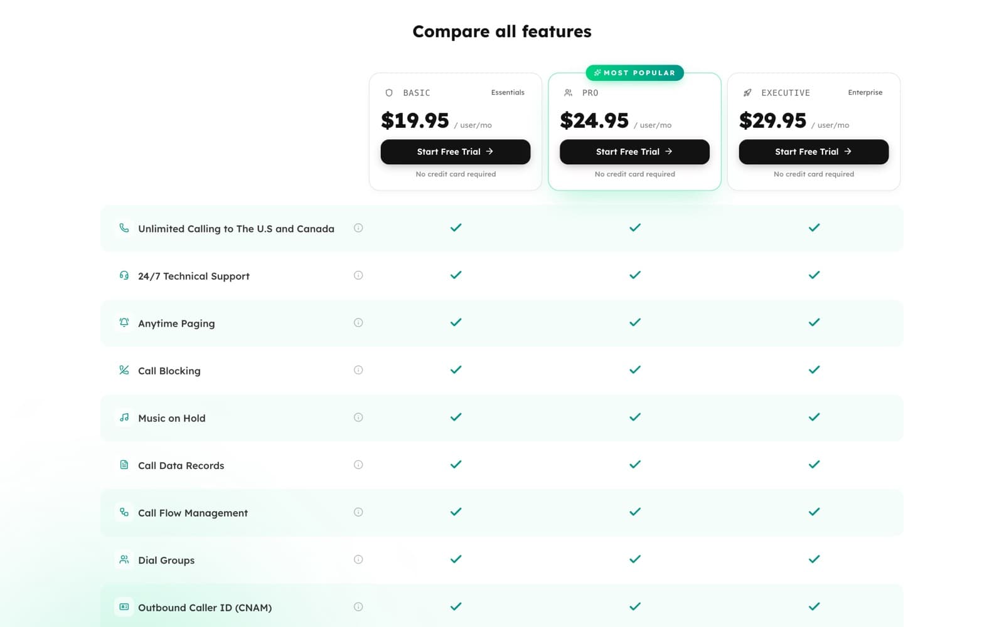
Task: Click the ID card icon for Outbound Caller ID
Action: coord(124,607)
